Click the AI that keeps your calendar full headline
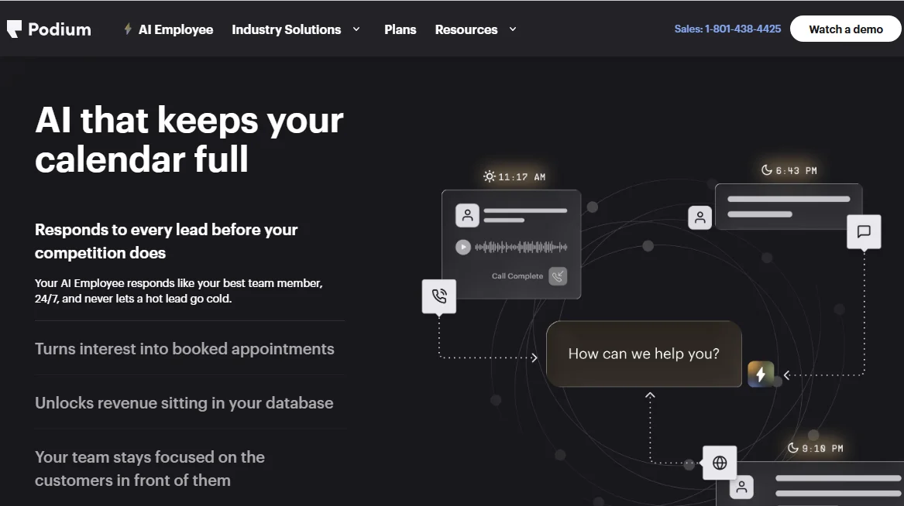Image resolution: width=904 pixels, height=506 pixels. (189, 139)
